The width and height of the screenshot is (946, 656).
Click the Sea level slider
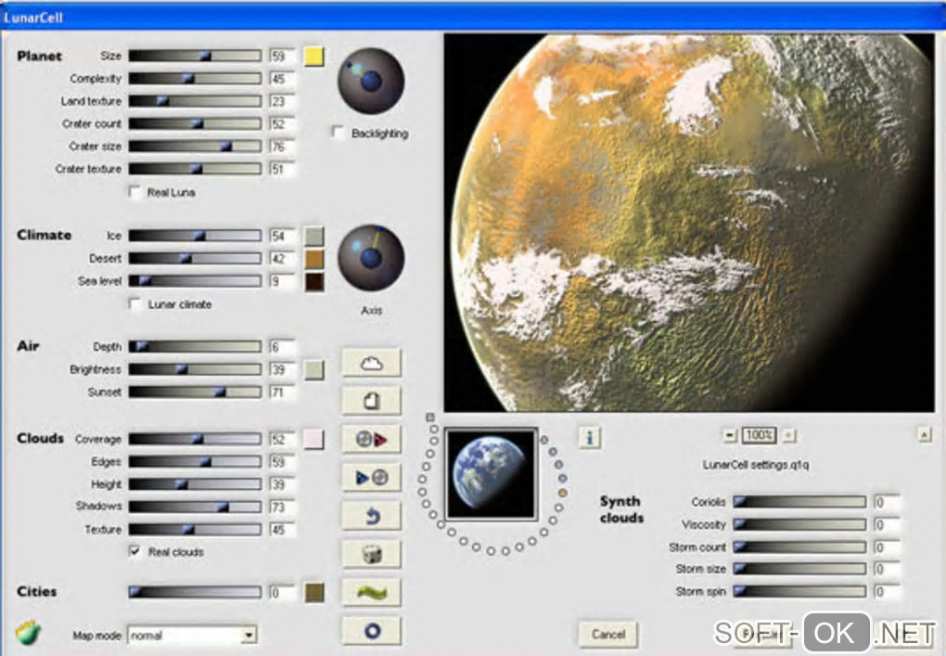coord(195,280)
